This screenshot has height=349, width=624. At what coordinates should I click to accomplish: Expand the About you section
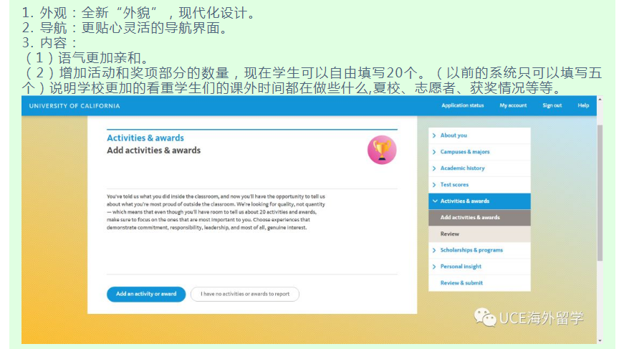click(x=453, y=135)
